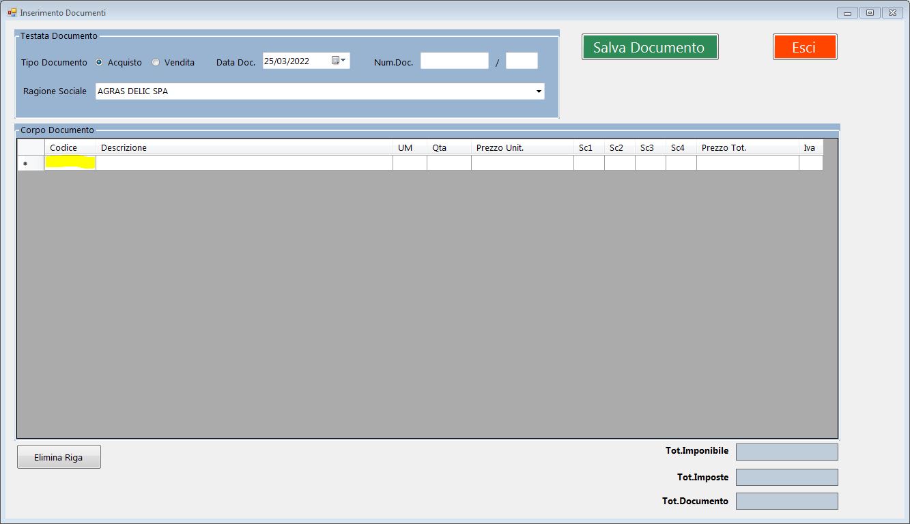Click the Qta cell in new row
910x524 pixels.
click(x=449, y=162)
